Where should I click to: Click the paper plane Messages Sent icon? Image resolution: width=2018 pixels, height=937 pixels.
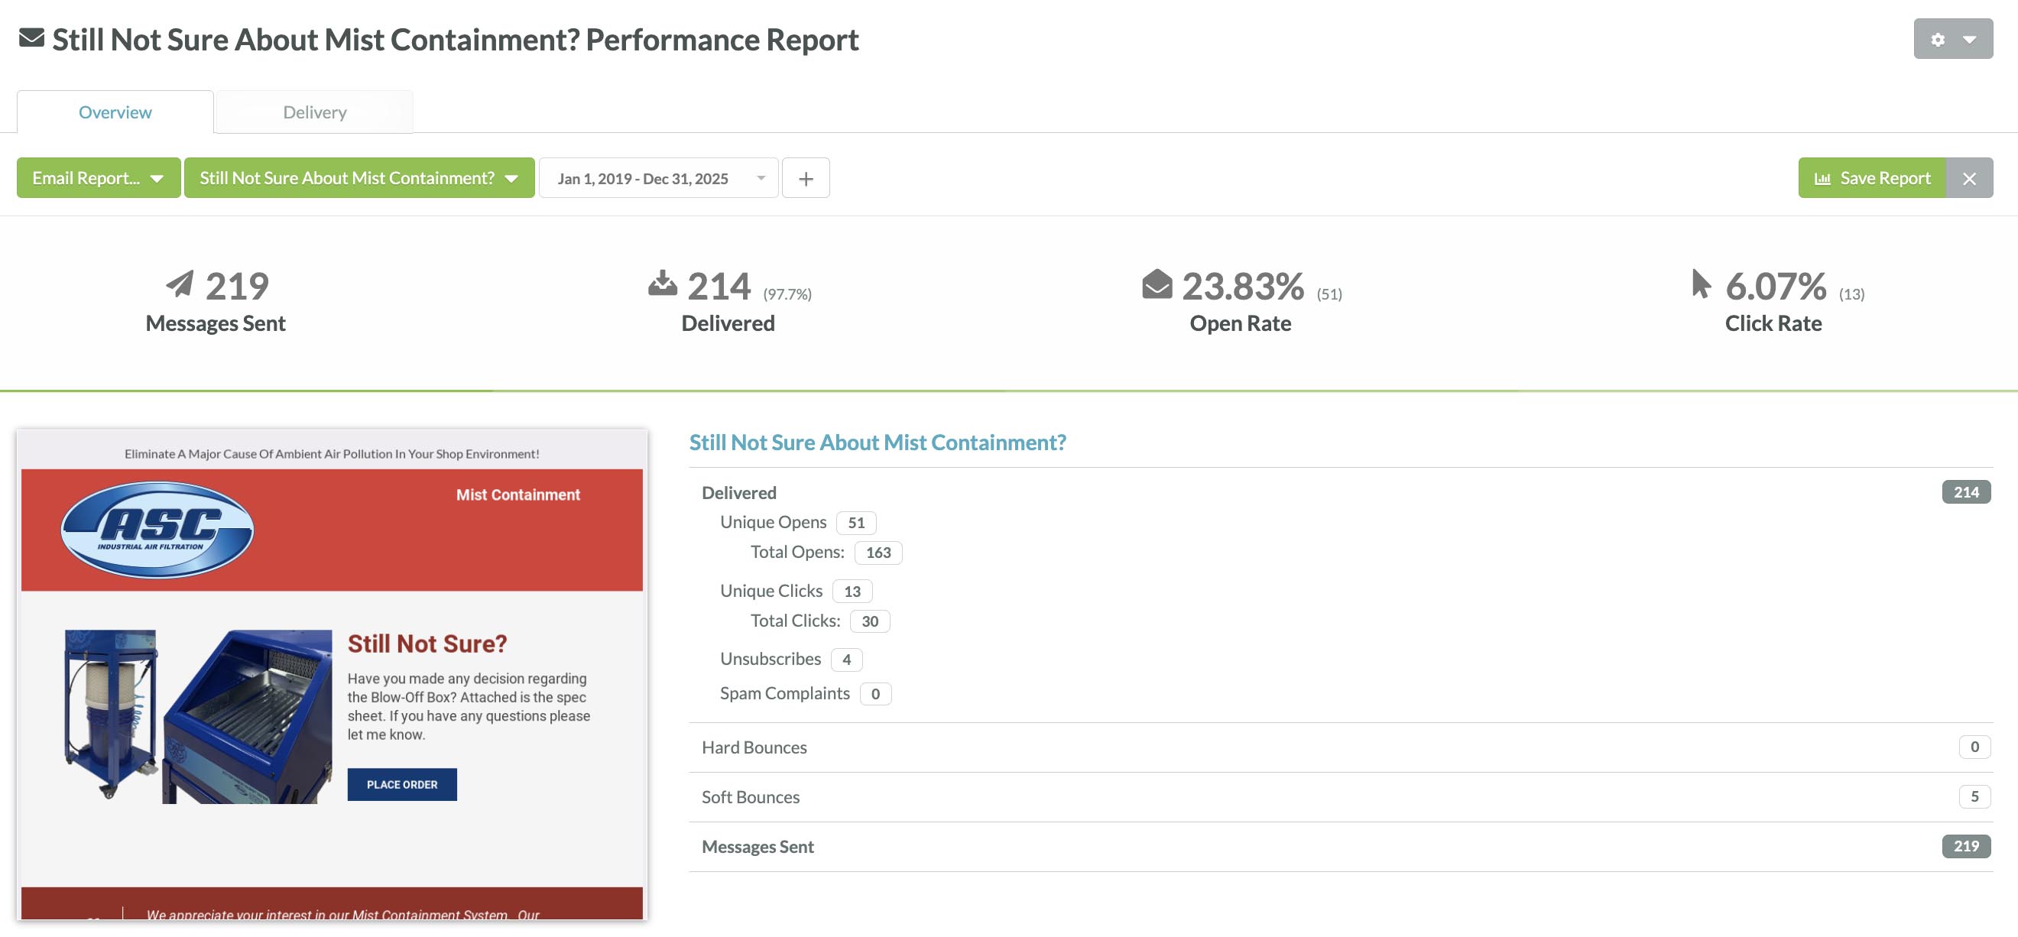coord(180,284)
